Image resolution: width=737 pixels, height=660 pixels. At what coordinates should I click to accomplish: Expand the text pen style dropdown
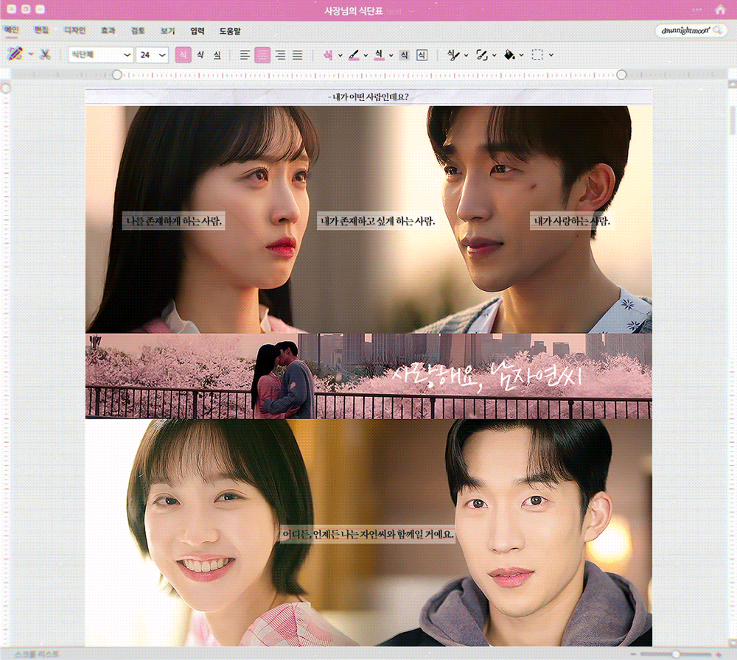pos(466,55)
